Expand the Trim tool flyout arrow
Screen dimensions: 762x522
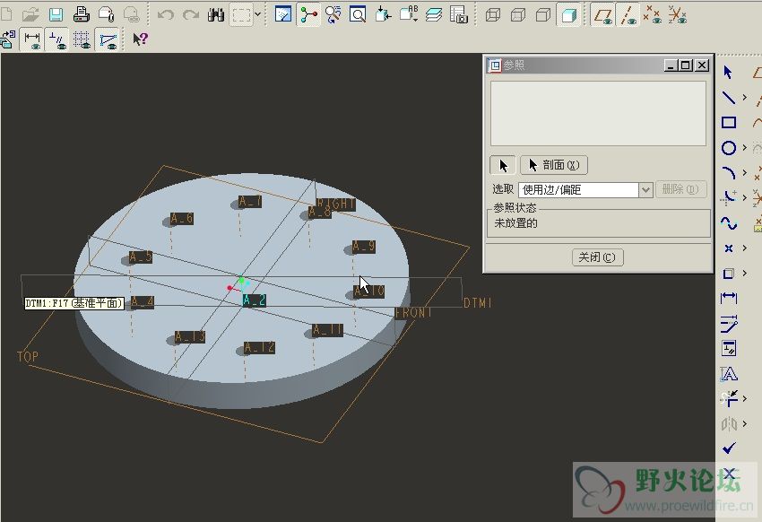(x=744, y=398)
